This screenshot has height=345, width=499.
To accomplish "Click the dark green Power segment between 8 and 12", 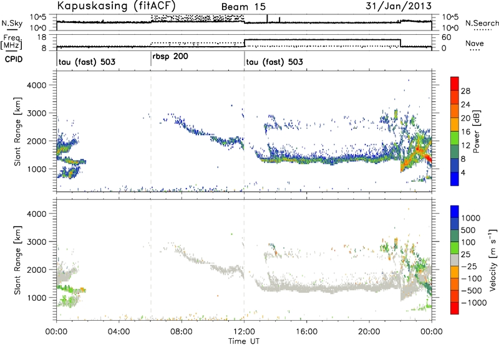I will (x=455, y=151).
